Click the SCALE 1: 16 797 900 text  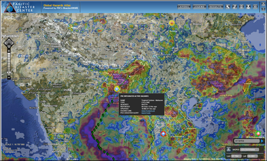tap(15, 144)
